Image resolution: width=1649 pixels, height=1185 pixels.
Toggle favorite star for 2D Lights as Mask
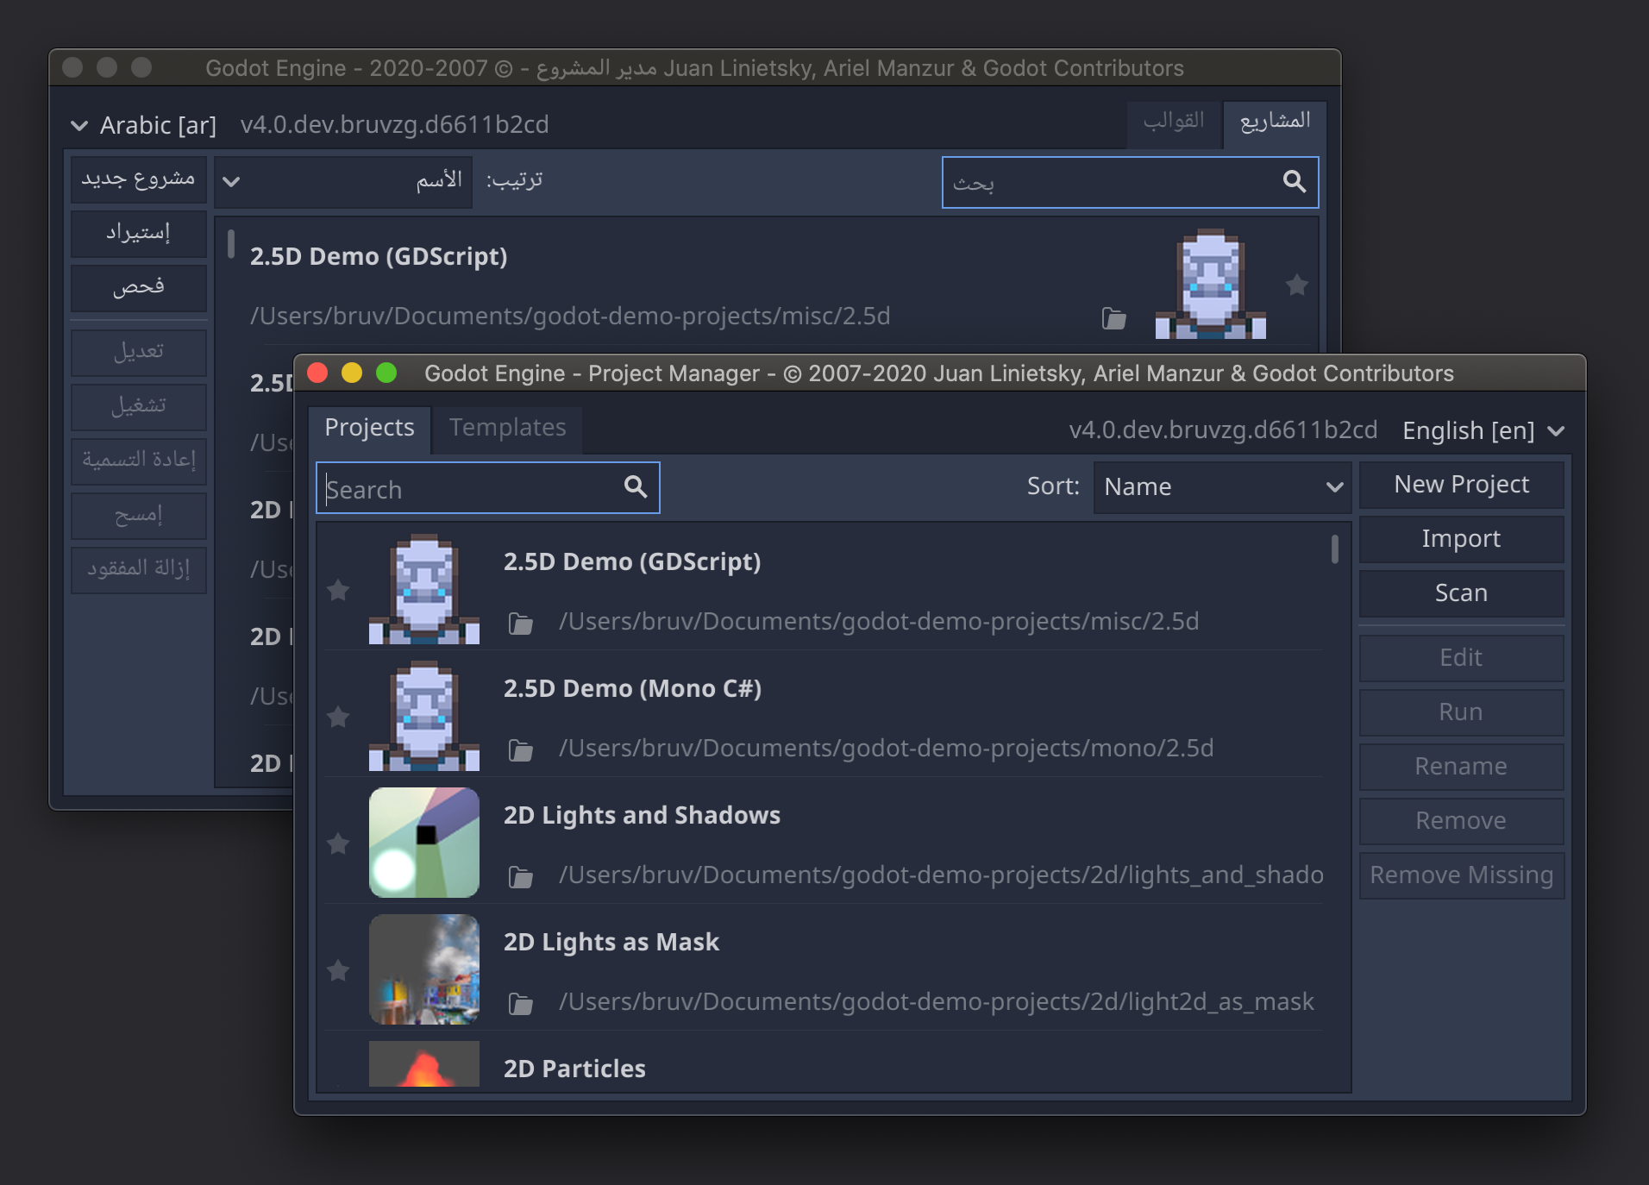point(338,970)
